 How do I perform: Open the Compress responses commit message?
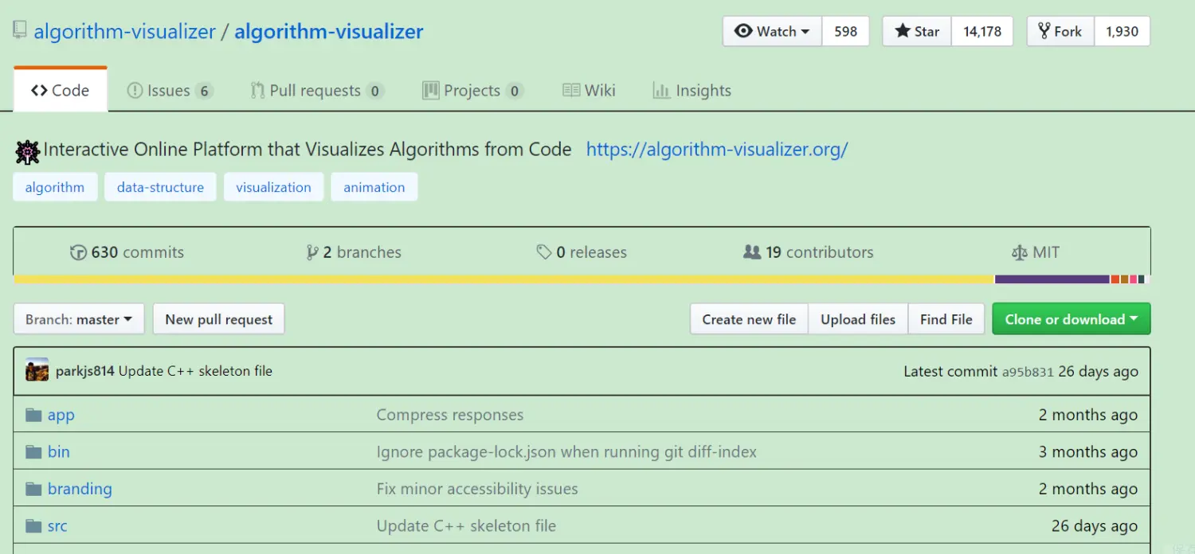[x=450, y=415]
